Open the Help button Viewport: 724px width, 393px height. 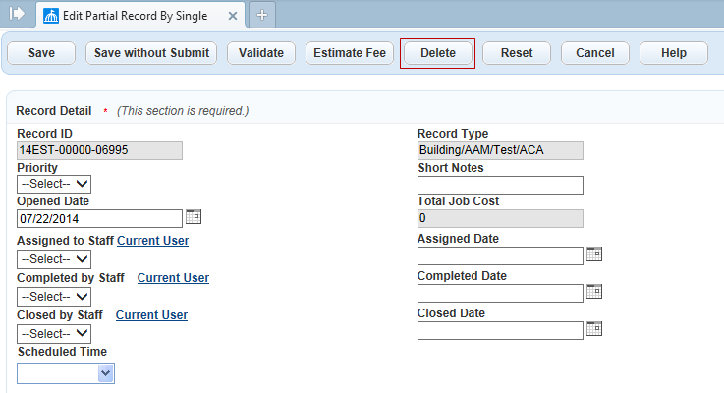673,53
